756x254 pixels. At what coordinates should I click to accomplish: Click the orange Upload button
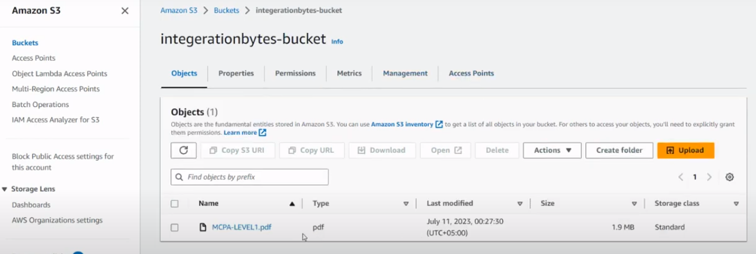(685, 150)
